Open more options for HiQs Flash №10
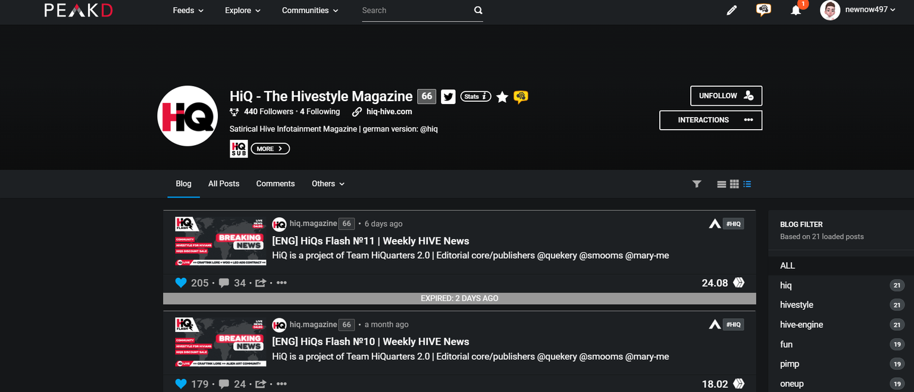 [281, 384]
